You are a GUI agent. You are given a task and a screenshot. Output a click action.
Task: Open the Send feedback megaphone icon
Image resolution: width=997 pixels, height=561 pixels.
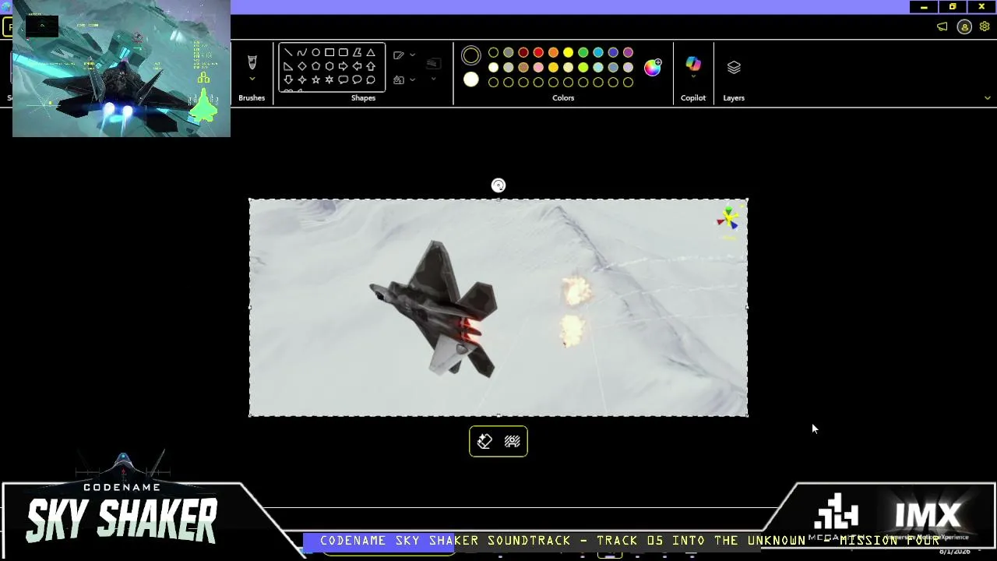tap(942, 27)
